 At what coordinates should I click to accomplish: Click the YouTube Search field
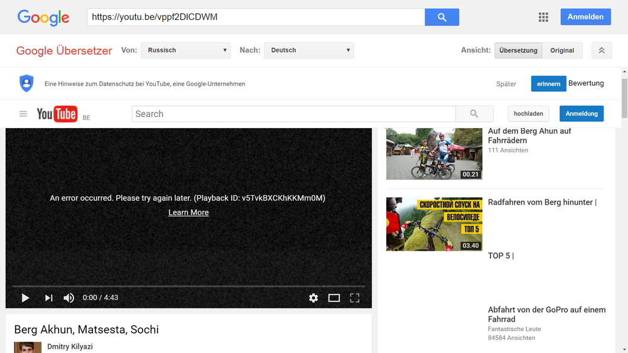(x=293, y=114)
